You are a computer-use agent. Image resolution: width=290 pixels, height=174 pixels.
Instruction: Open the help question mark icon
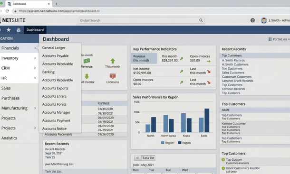(252, 20)
